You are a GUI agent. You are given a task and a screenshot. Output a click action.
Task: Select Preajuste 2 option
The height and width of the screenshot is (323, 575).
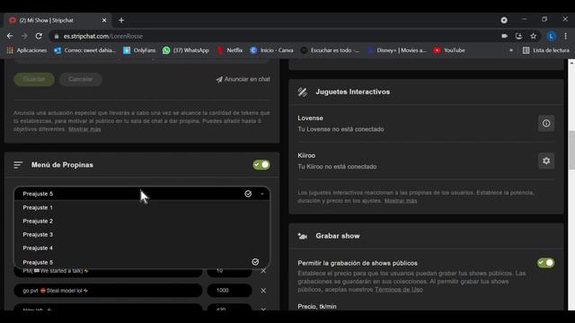pyautogui.click(x=142, y=222)
